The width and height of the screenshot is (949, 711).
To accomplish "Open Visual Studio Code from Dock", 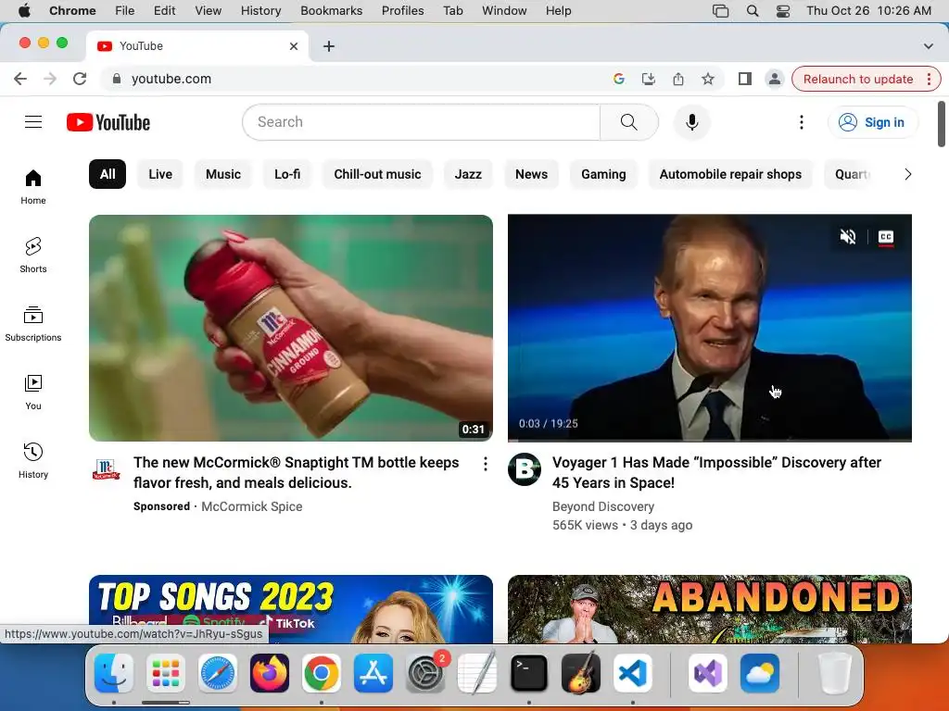I will pyautogui.click(x=632, y=673).
